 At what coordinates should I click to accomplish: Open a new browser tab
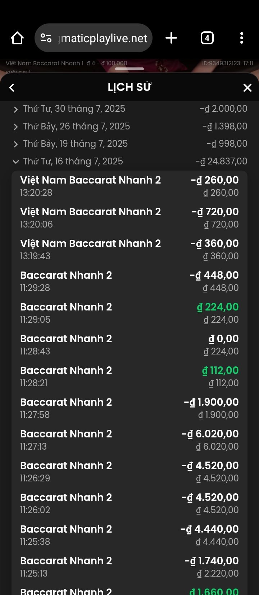click(171, 38)
